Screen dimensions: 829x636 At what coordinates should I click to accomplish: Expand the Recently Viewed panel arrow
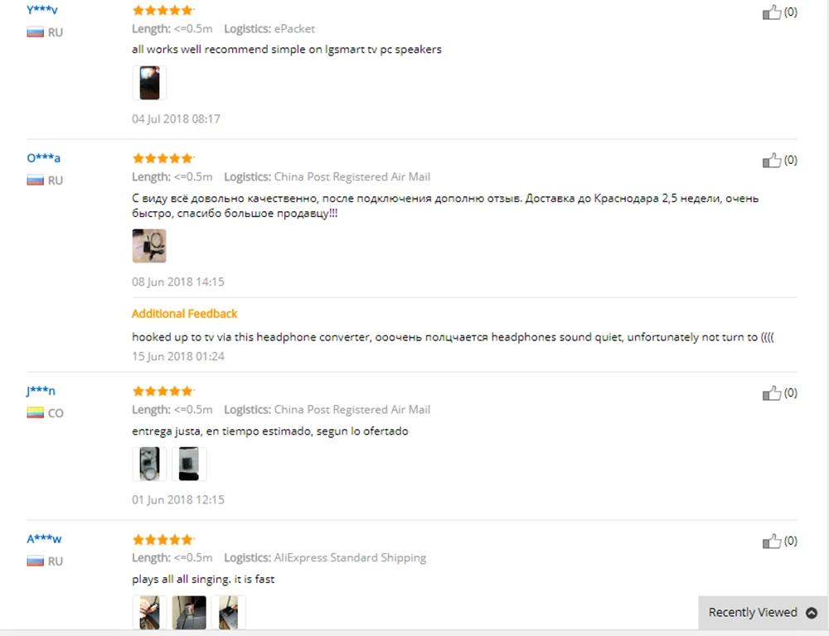(x=812, y=613)
